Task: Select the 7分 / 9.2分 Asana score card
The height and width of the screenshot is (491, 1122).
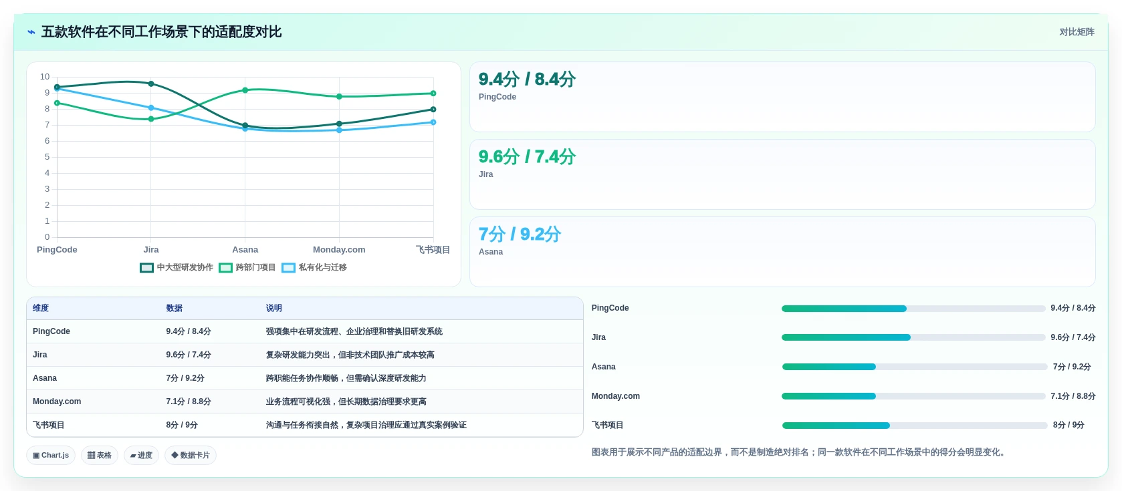Action: coord(782,252)
